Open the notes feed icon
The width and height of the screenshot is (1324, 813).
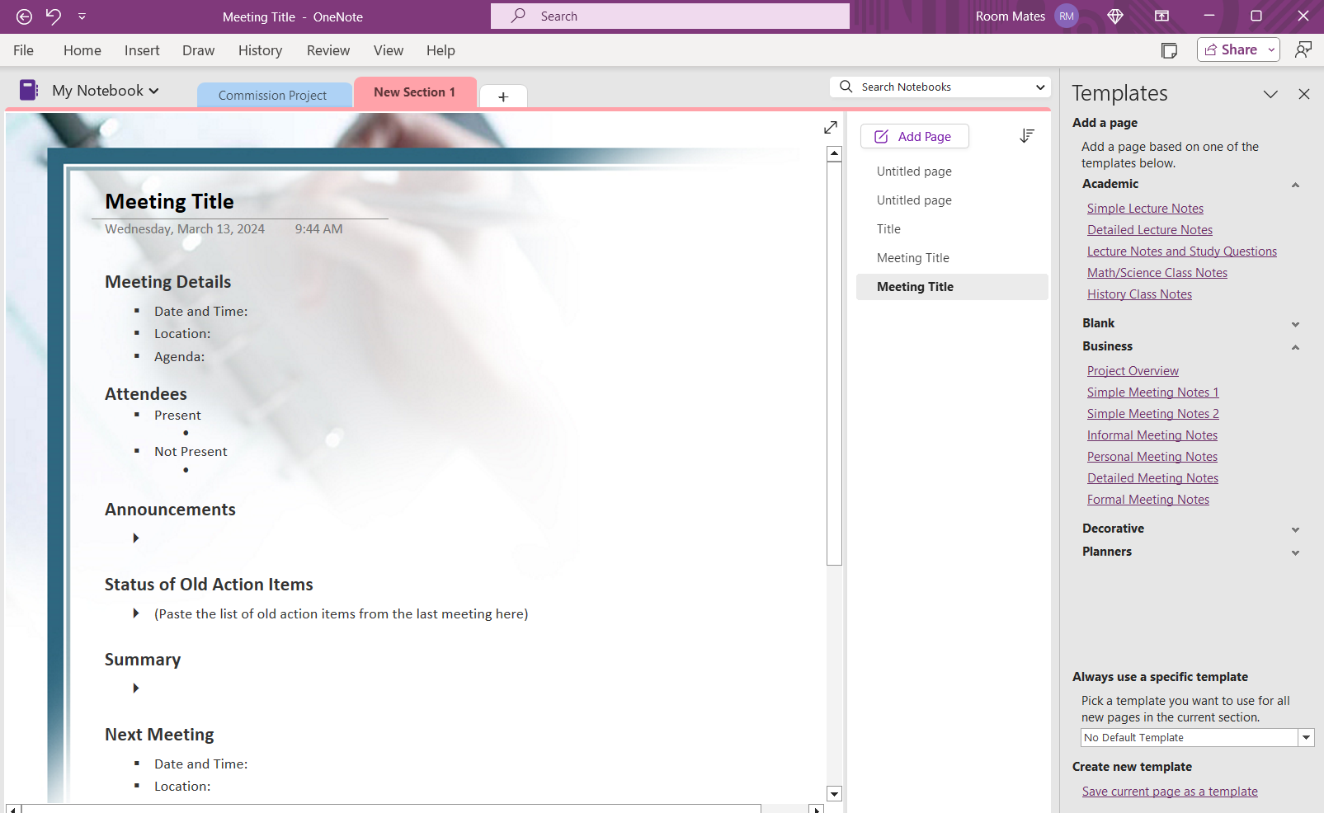[1169, 50]
